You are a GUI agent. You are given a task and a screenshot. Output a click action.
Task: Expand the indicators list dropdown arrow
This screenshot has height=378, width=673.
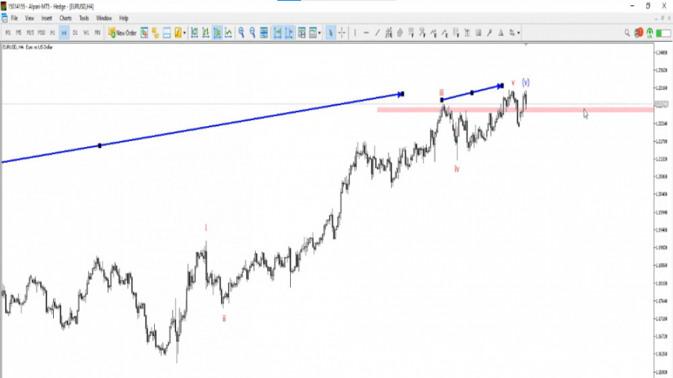185,33
